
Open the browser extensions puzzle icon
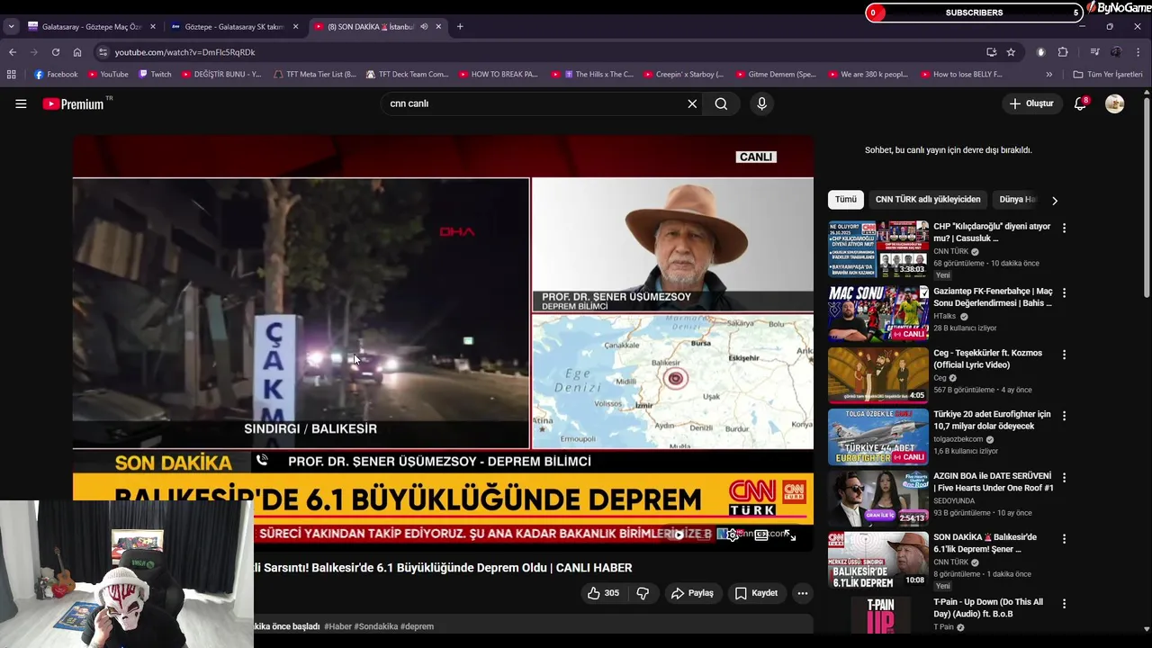(1063, 52)
